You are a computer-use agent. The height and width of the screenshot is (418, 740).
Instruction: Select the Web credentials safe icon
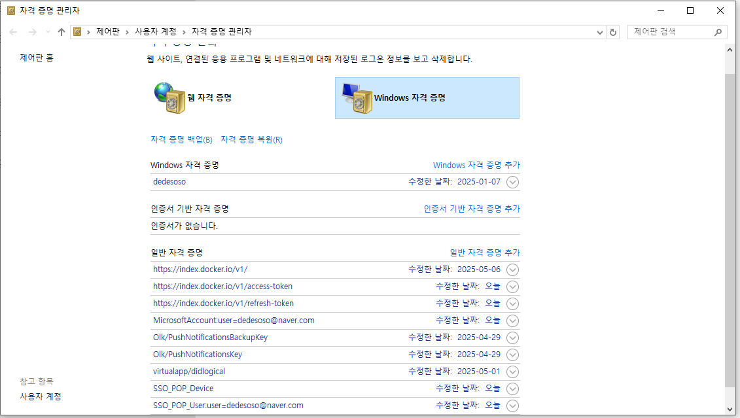[170, 97]
